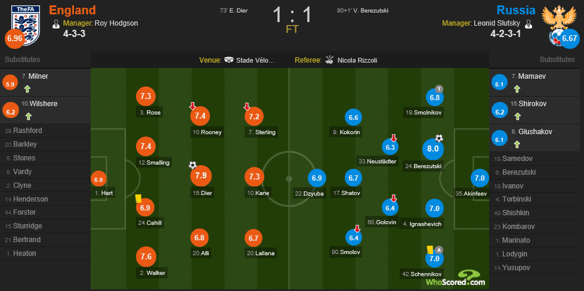The height and width of the screenshot is (291, 584).
Task: Click the referee whistle icon
Action: tap(330, 60)
